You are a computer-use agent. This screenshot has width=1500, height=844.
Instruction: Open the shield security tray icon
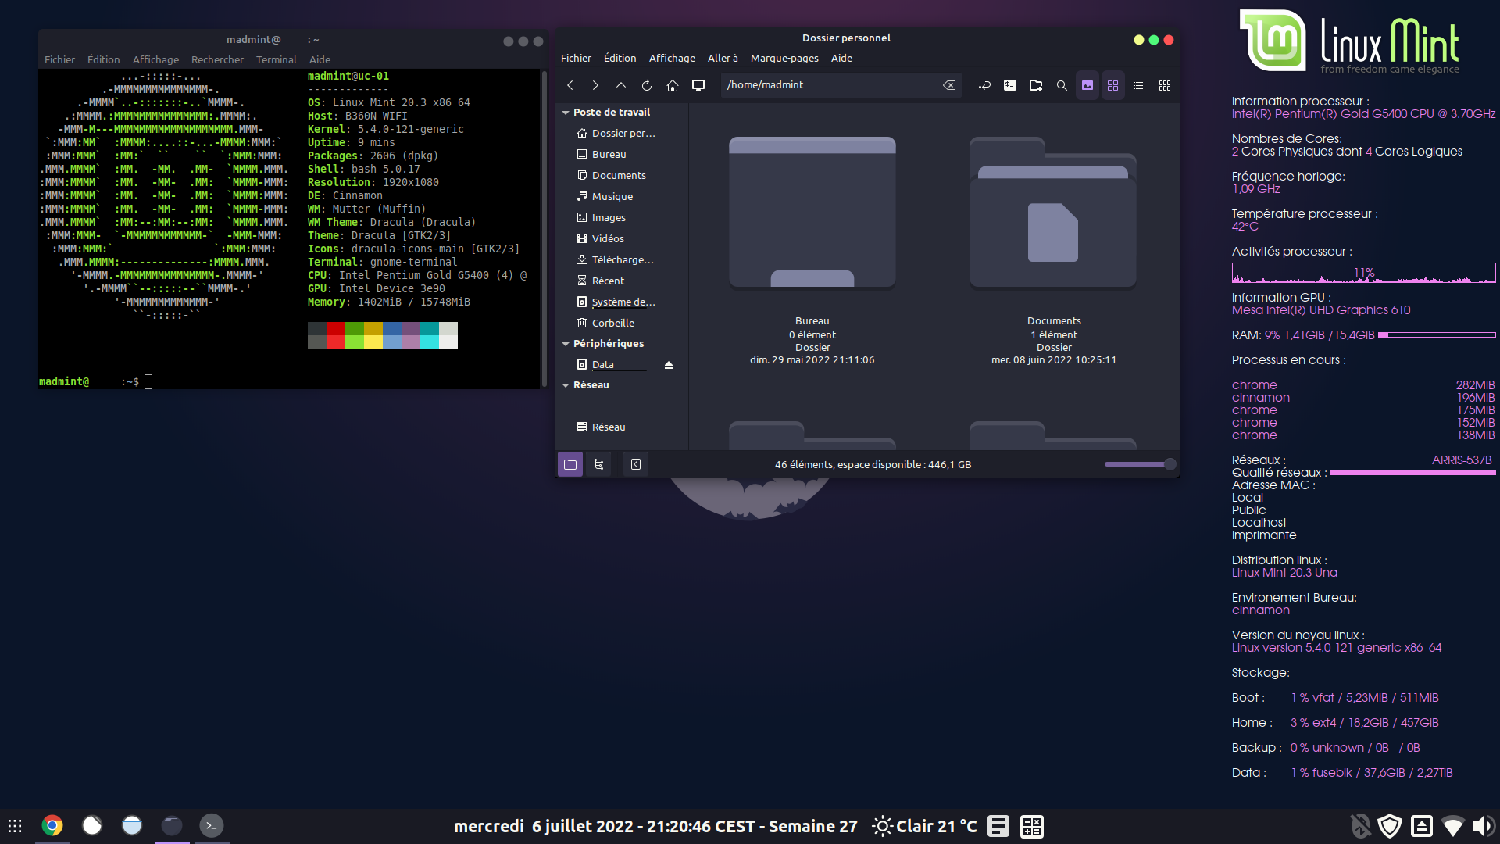(1391, 826)
